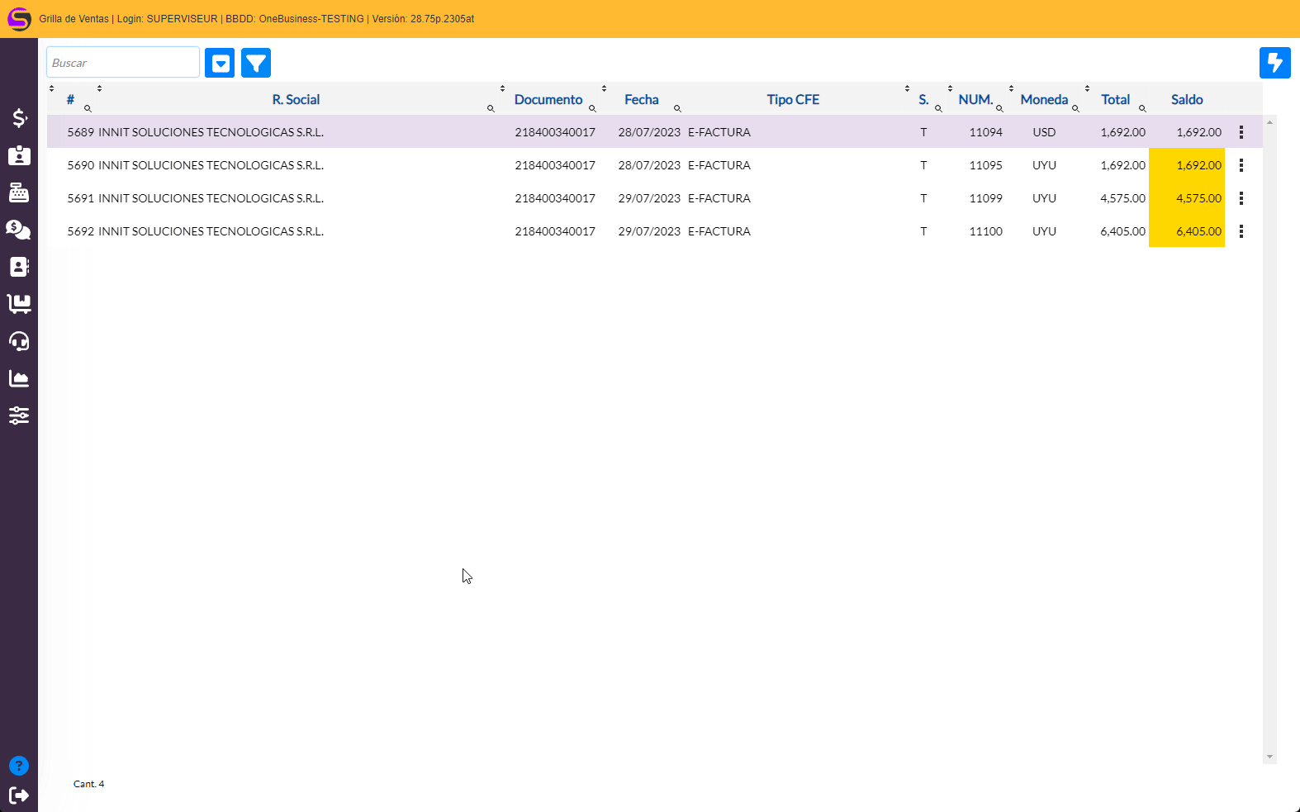The image size is (1300, 812).
Task: Open the sliders settings icon in sidebar
Action: (x=19, y=415)
